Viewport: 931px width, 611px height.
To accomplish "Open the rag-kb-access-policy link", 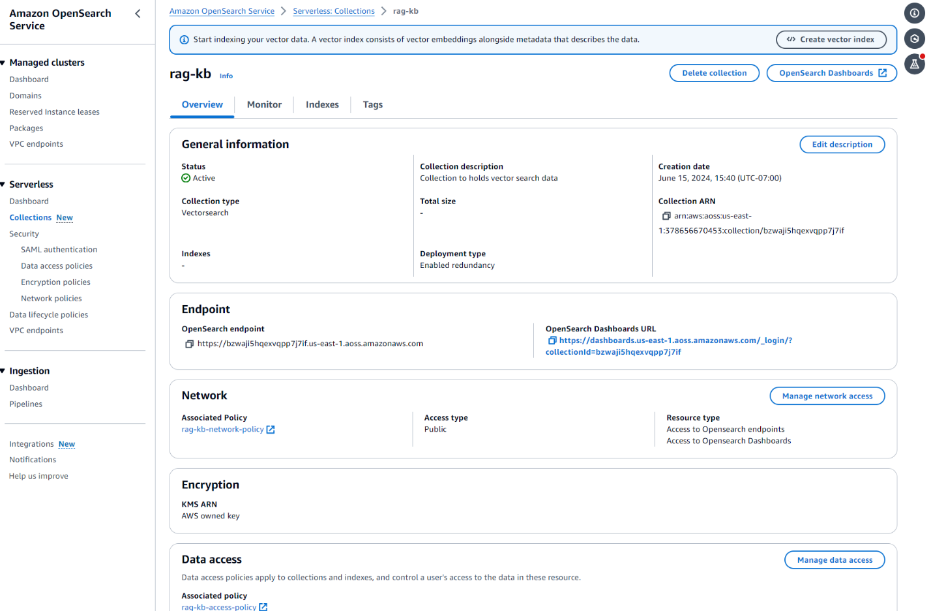I will coord(219,607).
